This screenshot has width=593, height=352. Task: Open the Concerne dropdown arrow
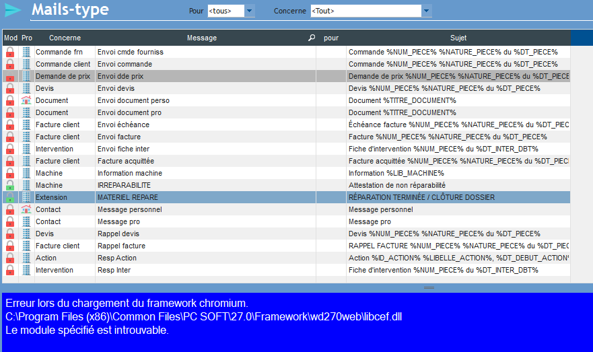tap(426, 11)
